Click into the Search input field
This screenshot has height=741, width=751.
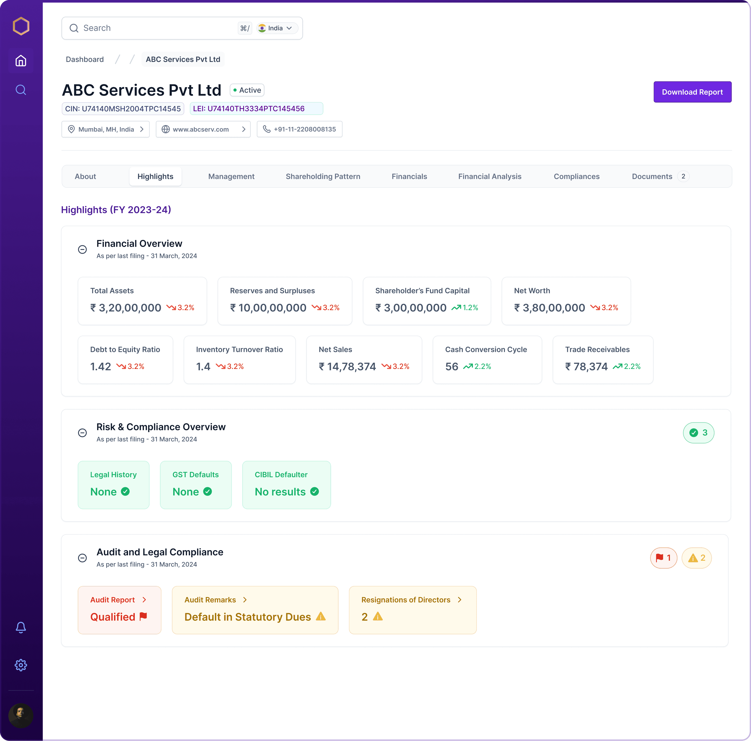(155, 28)
